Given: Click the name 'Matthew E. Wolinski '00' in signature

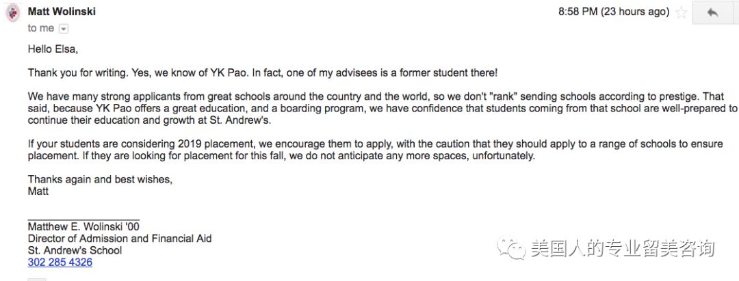Looking at the screenshot, I should point(83,226).
